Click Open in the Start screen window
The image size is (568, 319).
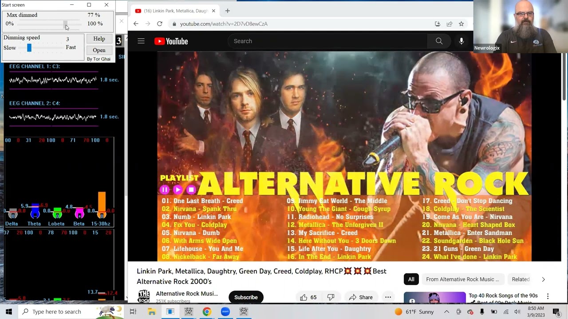(99, 50)
